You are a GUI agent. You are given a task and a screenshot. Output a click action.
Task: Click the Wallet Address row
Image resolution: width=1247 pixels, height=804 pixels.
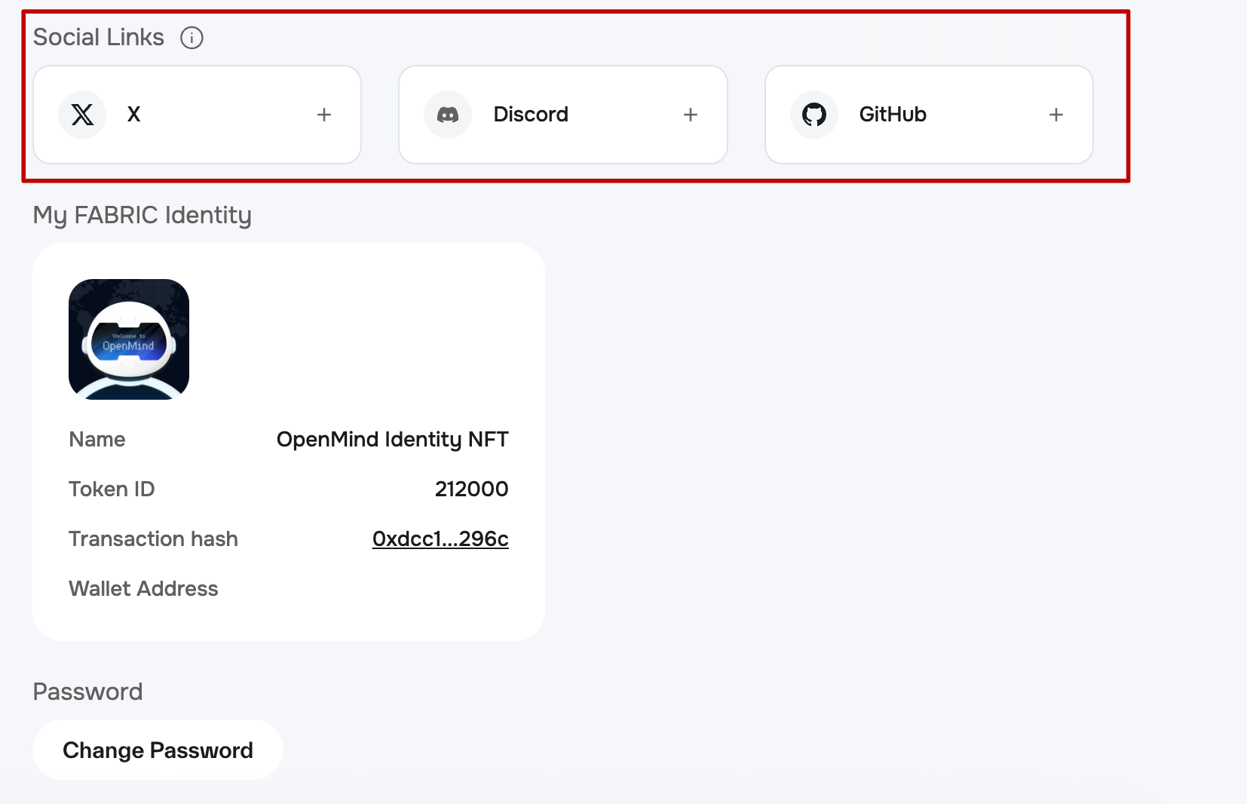pyautogui.click(x=143, y=588)
